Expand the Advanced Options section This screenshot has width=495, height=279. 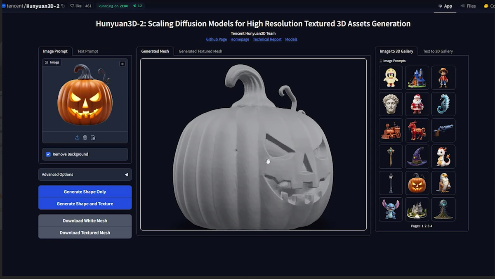(85, 174)
